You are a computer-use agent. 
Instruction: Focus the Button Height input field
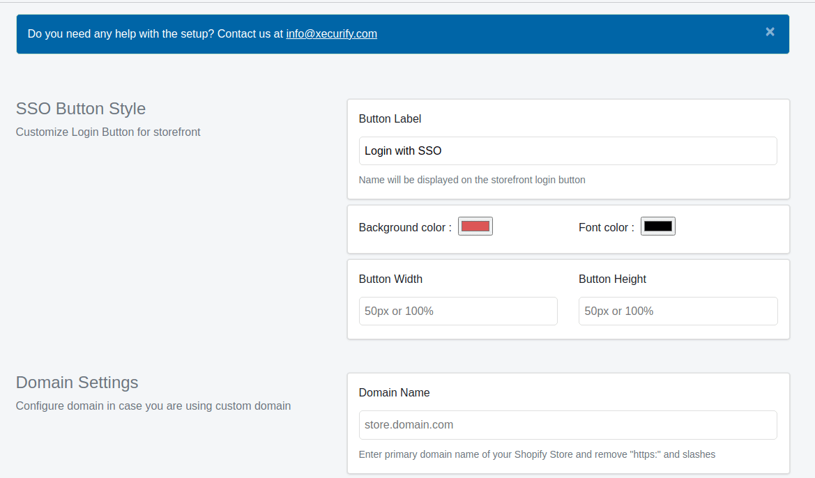click(x=678, y=311)
